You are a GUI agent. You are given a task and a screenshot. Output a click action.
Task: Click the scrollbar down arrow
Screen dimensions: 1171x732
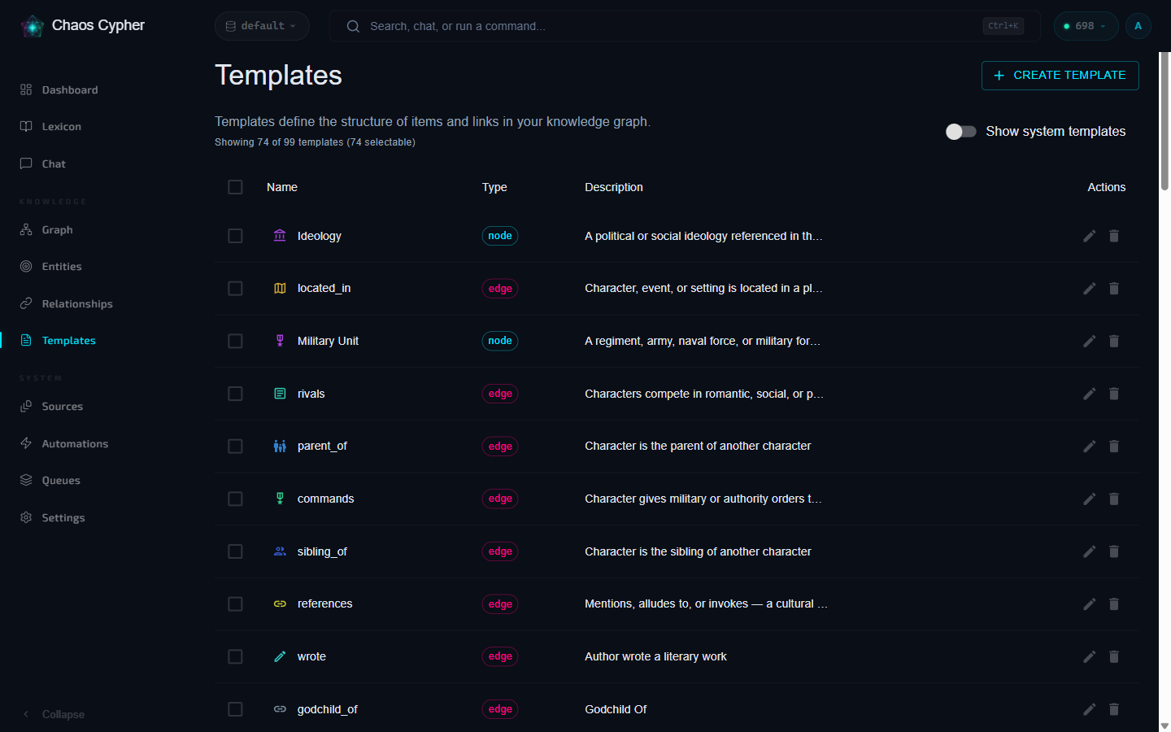click(x=1164, y=725)
